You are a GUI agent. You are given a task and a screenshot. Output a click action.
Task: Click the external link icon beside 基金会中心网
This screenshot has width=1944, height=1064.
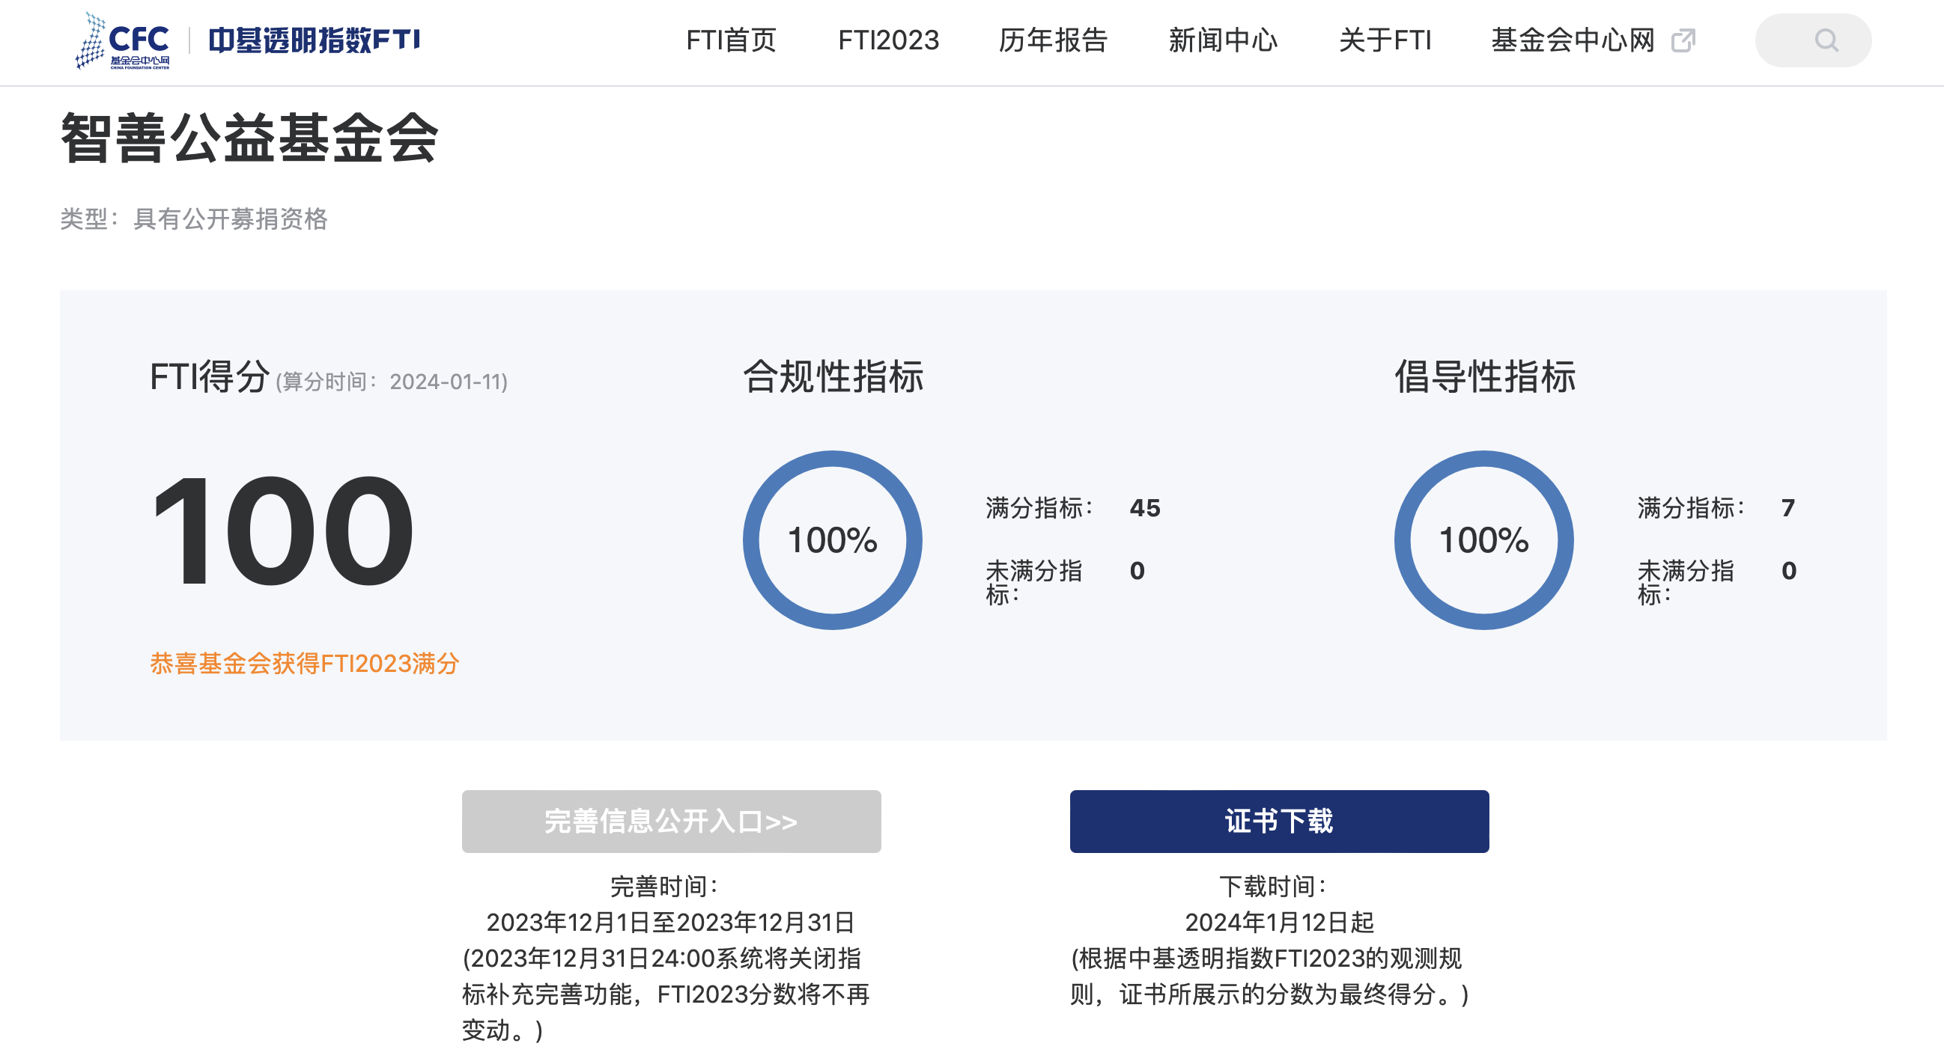(1683, 40)
